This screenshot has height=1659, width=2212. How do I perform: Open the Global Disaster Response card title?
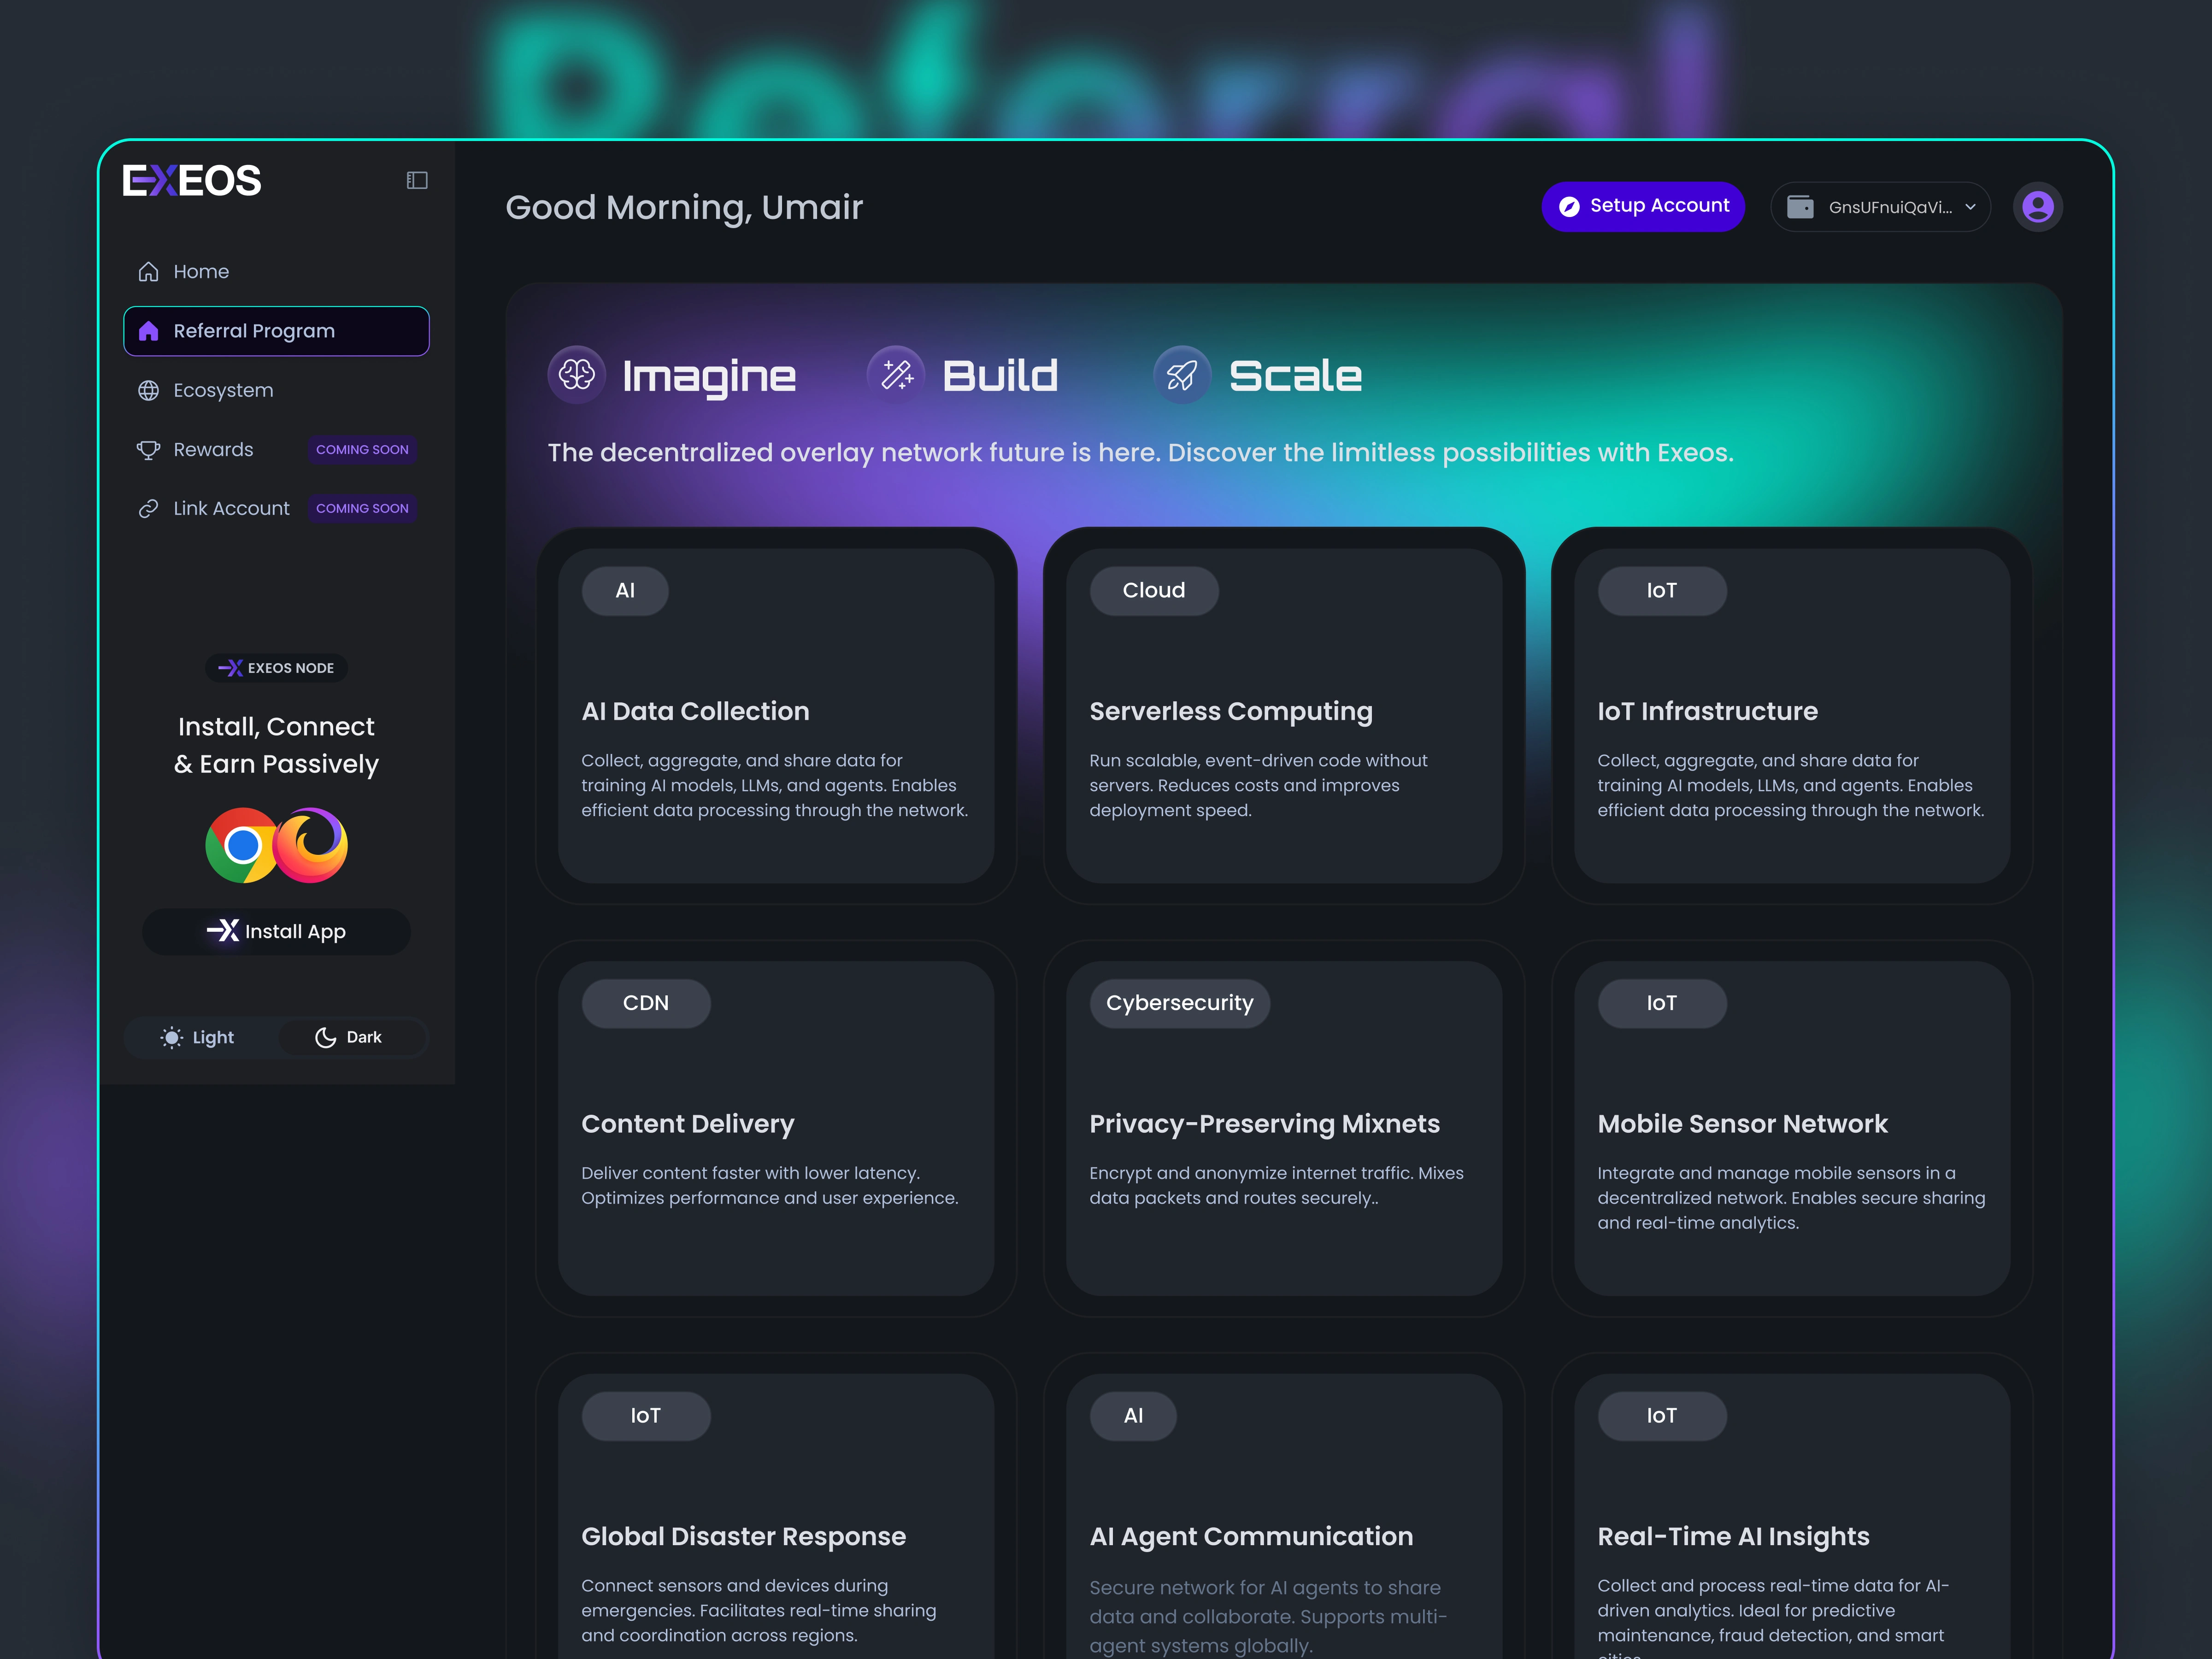tap(744, 1537)
